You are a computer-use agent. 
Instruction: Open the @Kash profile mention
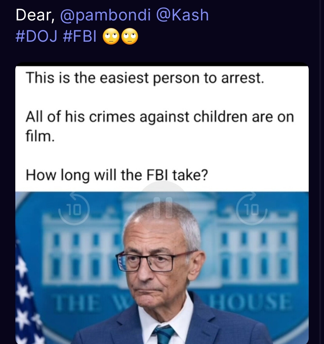[182, 15]
